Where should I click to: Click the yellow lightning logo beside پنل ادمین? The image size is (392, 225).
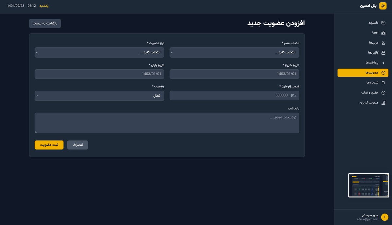[x=383, y=6]
